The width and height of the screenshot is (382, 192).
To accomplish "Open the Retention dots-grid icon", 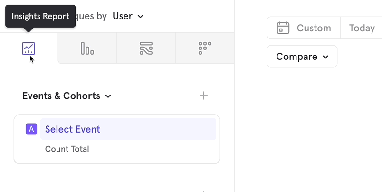I will 205,48.
